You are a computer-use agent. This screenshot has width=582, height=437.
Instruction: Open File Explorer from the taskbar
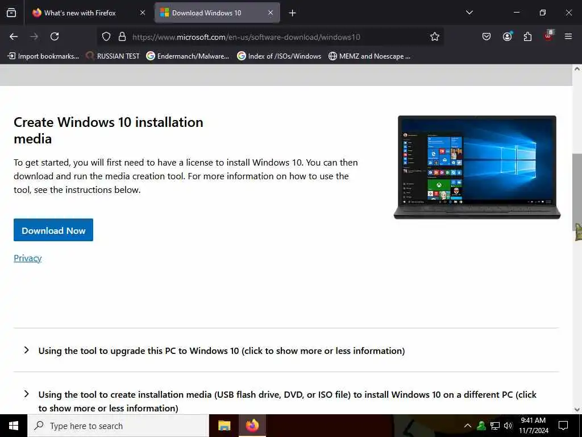tap(224, 426)
